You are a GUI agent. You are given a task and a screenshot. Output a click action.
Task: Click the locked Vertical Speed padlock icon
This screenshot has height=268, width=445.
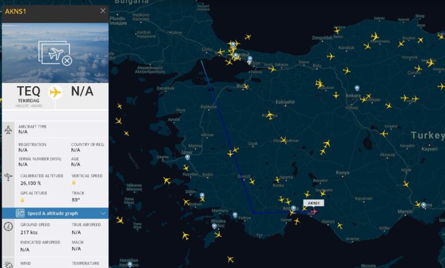point(74,183)
